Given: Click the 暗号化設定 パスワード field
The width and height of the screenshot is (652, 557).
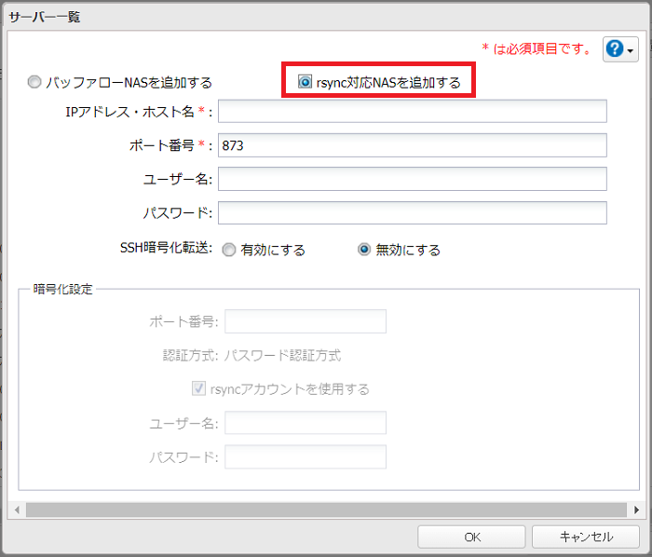Looking at the screenshot, I should [x=306, y=456].
